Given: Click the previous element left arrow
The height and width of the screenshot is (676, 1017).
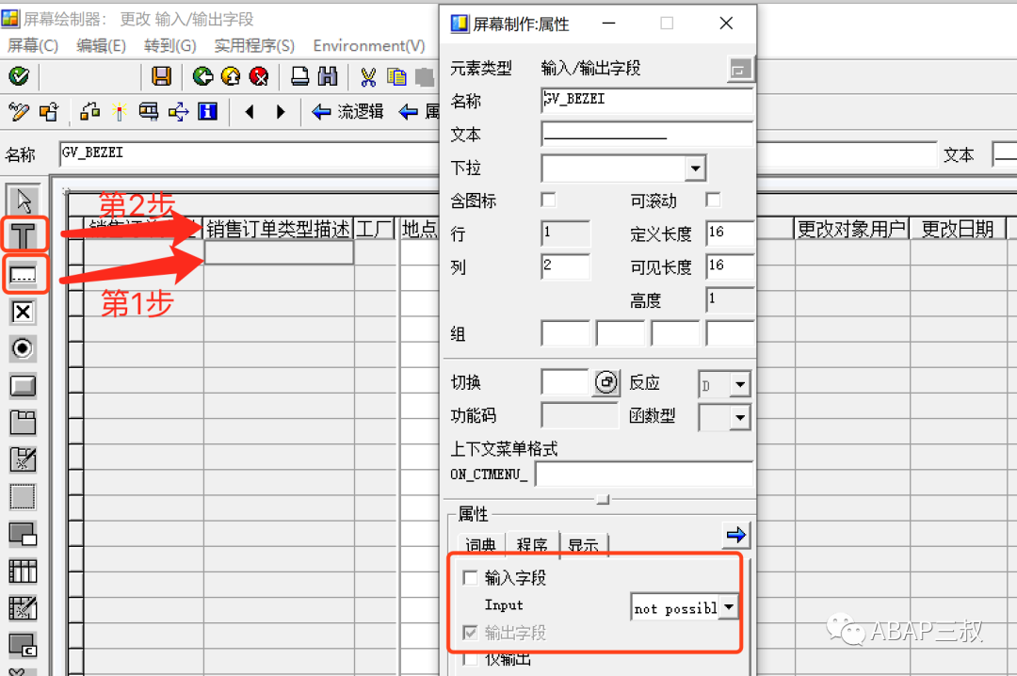Looking at the screenshot, I should (250, 112).
